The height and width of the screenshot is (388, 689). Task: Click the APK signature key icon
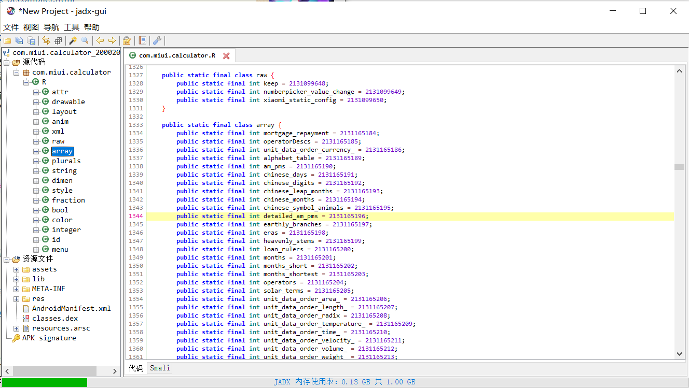click(x=16, y=338)
